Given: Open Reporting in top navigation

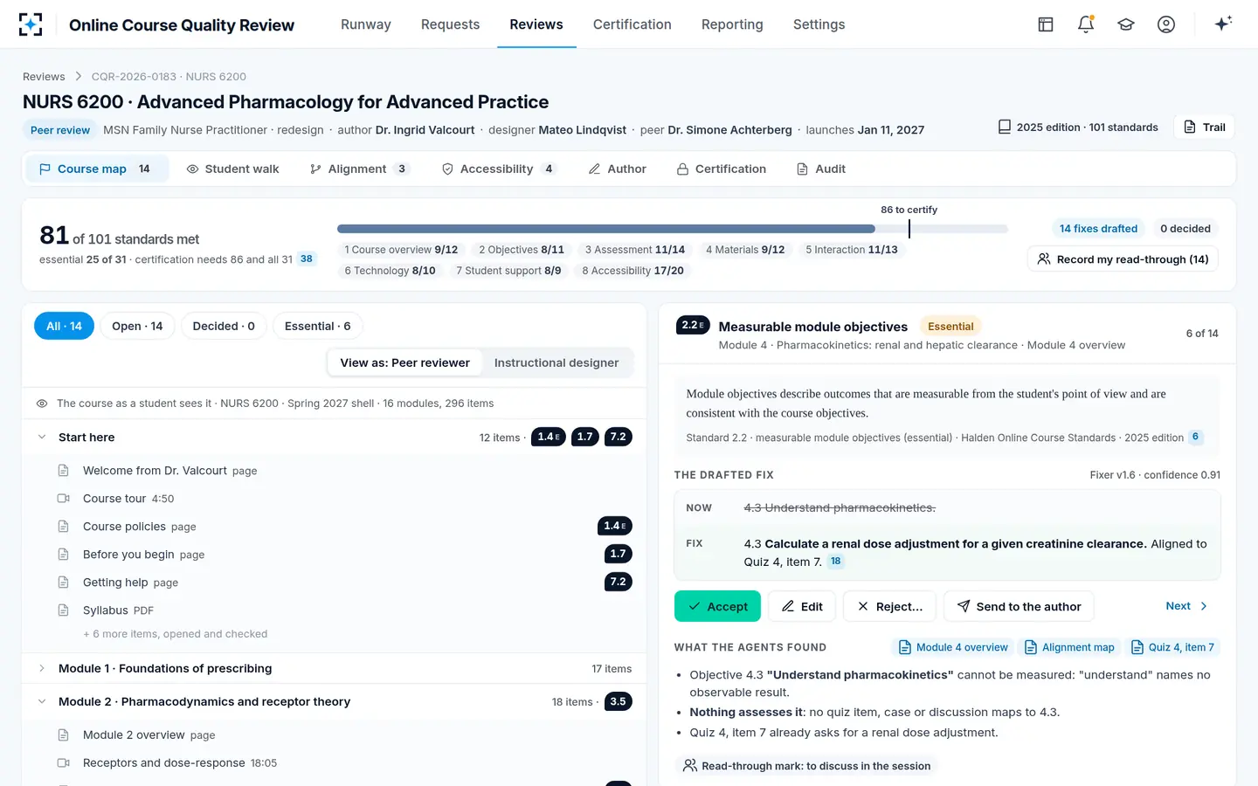Looking at the screenshot, I should [x=732, y=24].
